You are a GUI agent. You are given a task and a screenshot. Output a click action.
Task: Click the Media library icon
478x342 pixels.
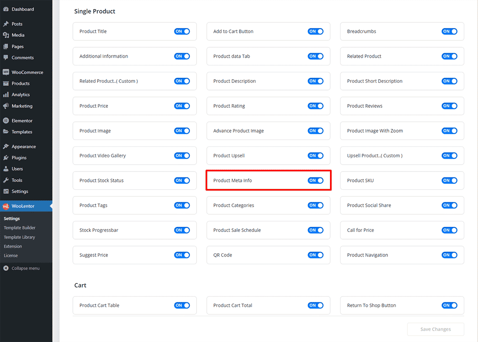(6, 35)
